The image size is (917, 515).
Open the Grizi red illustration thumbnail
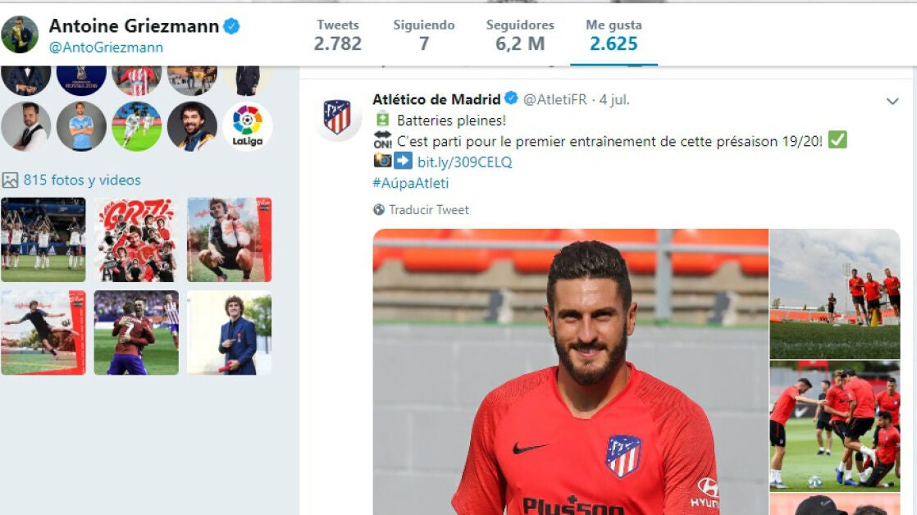point(136,239)
